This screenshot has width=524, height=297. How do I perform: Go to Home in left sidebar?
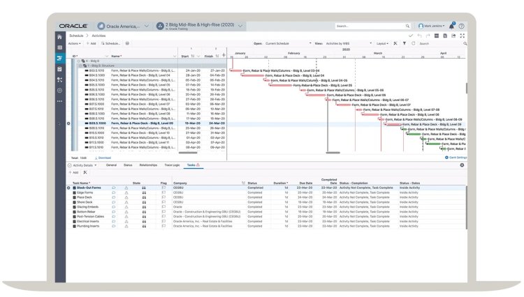coord(59,36)
